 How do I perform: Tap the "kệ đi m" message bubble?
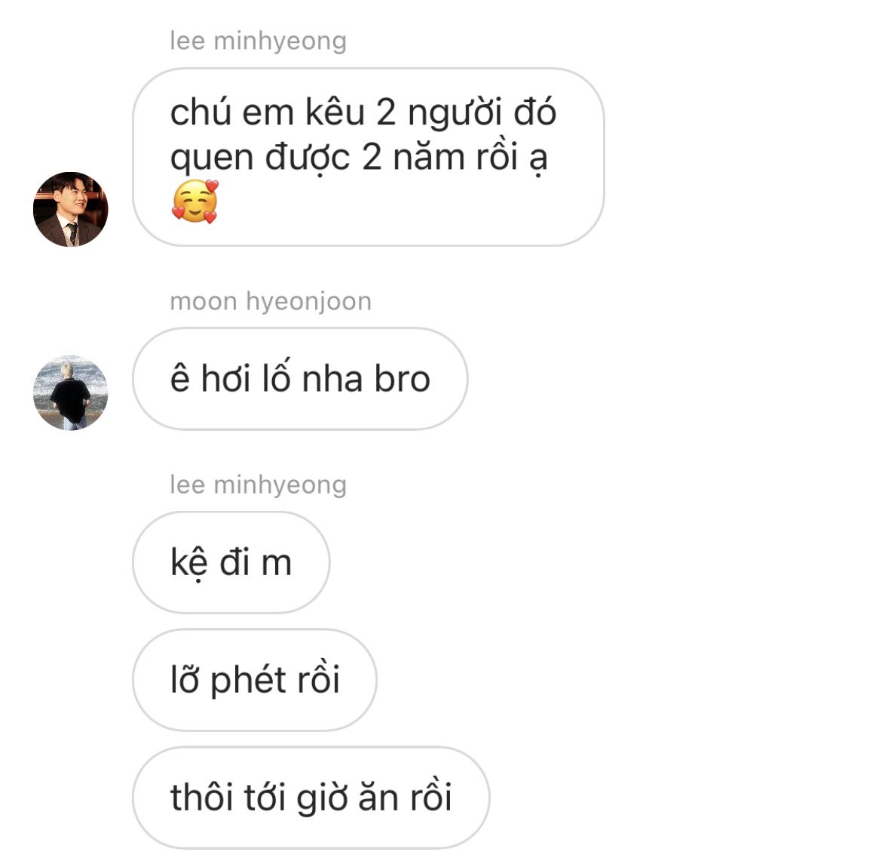[231, 562]
